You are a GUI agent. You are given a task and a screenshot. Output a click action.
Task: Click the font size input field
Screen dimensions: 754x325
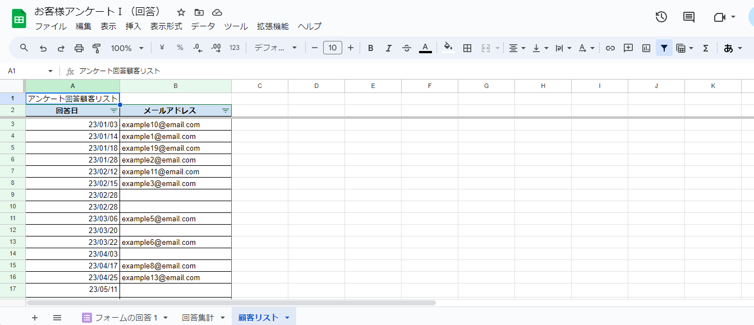tap(332, 48)
